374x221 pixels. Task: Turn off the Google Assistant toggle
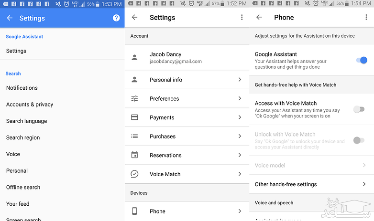click(x=361, y=60)
